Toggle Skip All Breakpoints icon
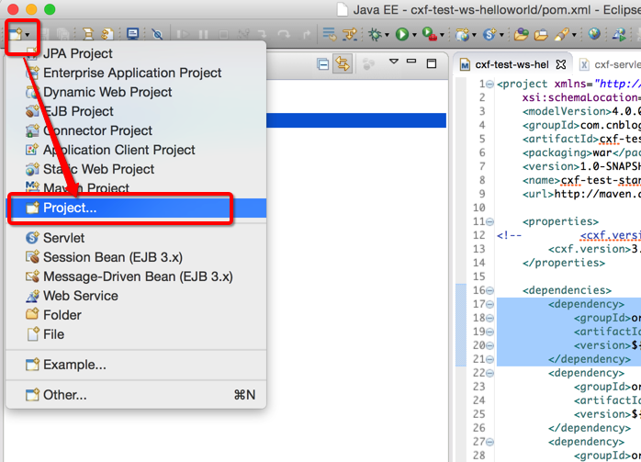Viewport: 641px width, 462px height. click(x=157, y=34)
